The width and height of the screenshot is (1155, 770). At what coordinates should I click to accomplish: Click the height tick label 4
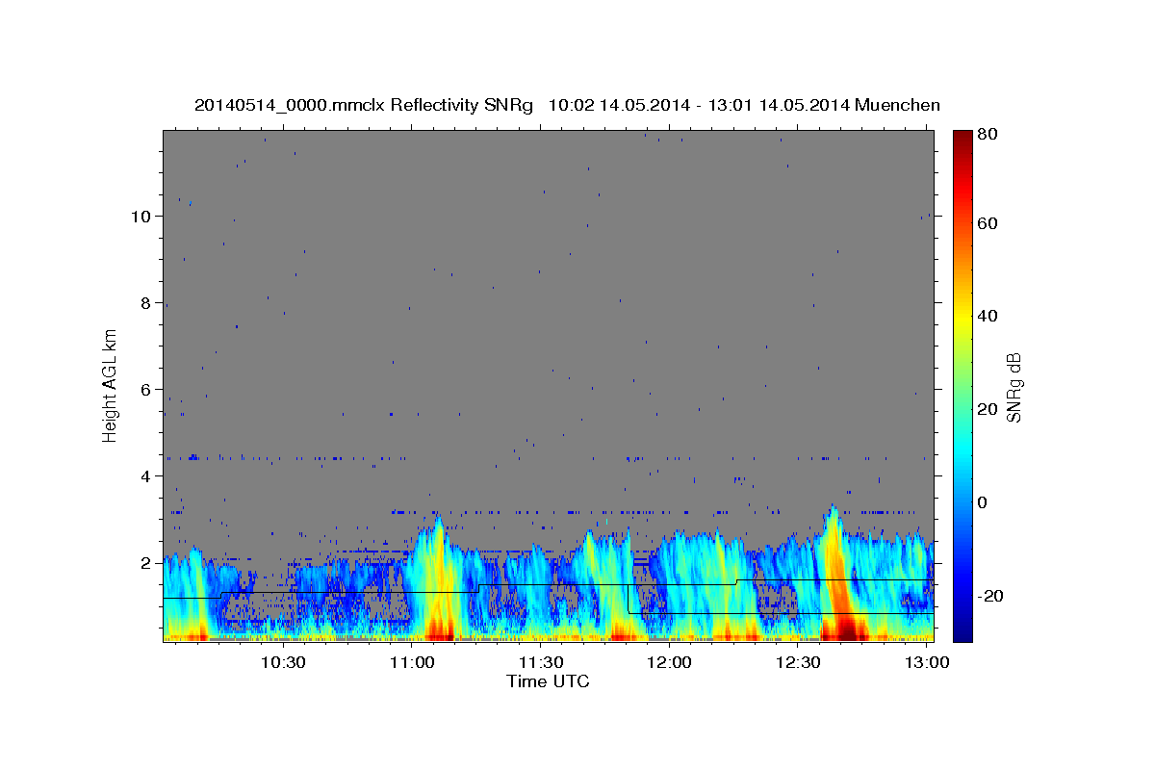coord(146,476)
